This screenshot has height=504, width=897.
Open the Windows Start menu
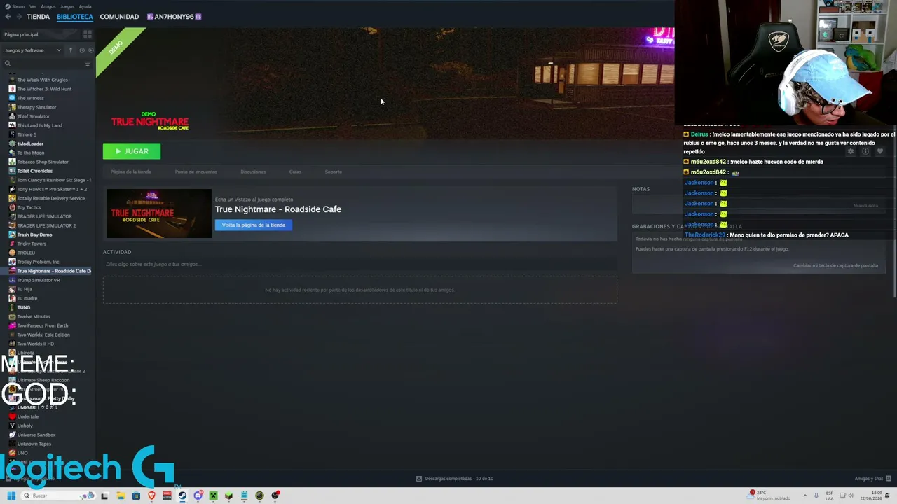point(11,496)
